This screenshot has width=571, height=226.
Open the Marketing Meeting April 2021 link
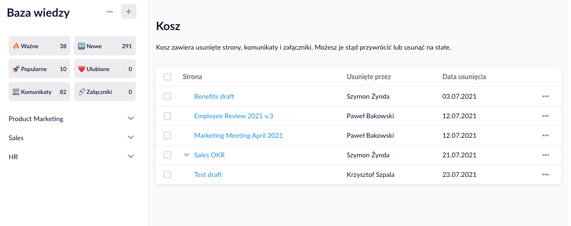click(238, 135)
